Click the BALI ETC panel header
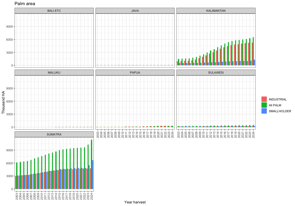The height and width of the screenshot is (206, 295). [54, 10]
